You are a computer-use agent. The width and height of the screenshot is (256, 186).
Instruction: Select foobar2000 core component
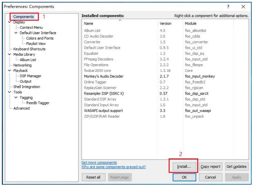tap(165, 71)
